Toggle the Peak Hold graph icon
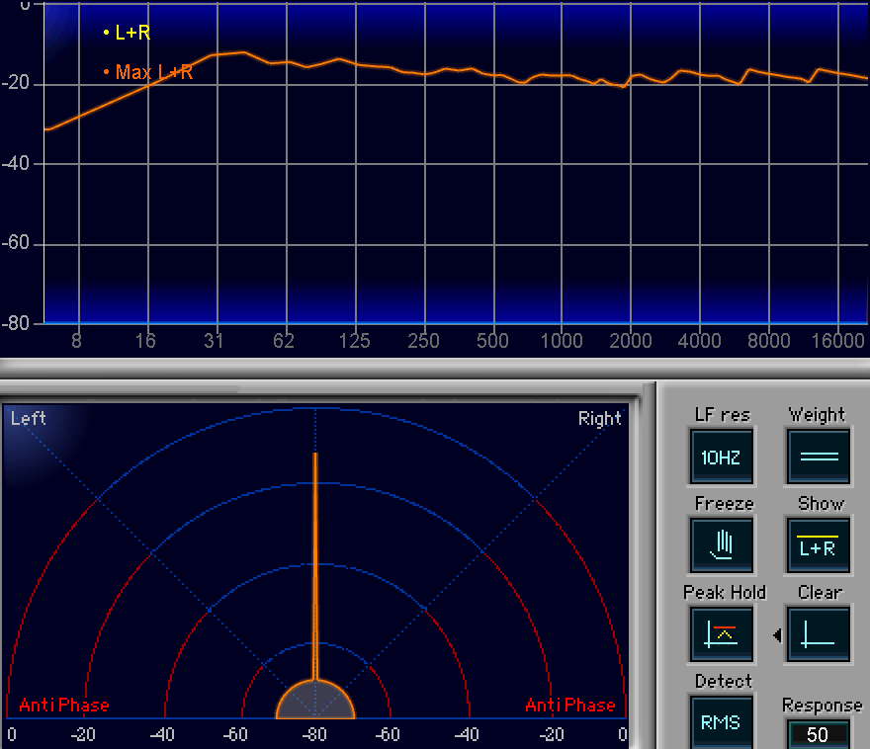This screenshot has width=870, height=749. [722, 633]
